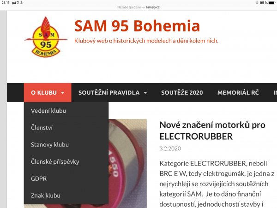Click the red motor article thumbnail

click(x=127, y=164)
